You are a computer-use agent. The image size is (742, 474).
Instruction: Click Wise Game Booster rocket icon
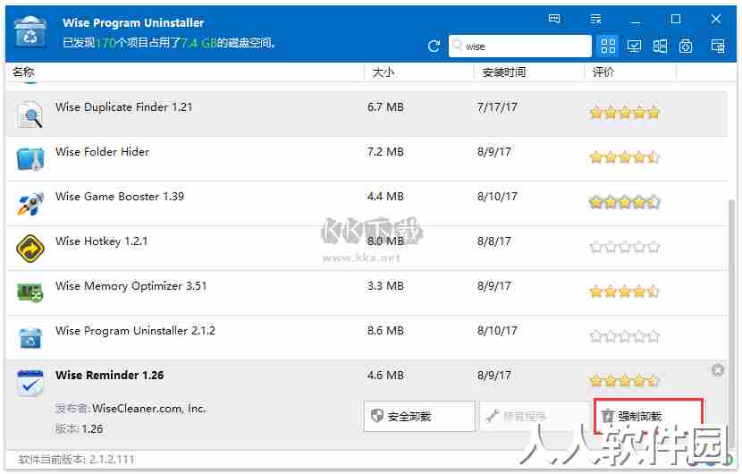tap(30, 204)
